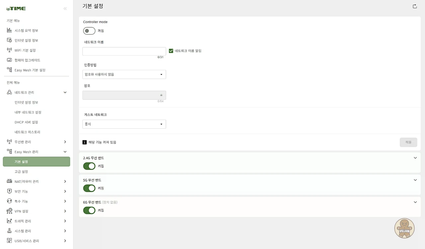Click the Easy Mesh 기본 설정 icon
This screenshot has height=249, width=425.
9,70
